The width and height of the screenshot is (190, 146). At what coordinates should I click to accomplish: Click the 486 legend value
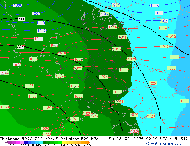16,145
